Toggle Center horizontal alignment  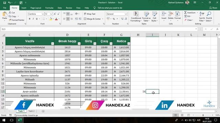click(68, 19)
